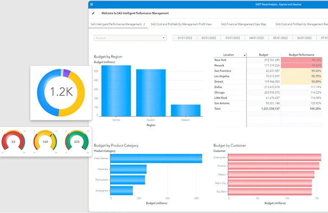The height and width of the screenshot is (213, 328).
Task: Click the pencil edit icon beside the welcome title
Action: [93, 14]
